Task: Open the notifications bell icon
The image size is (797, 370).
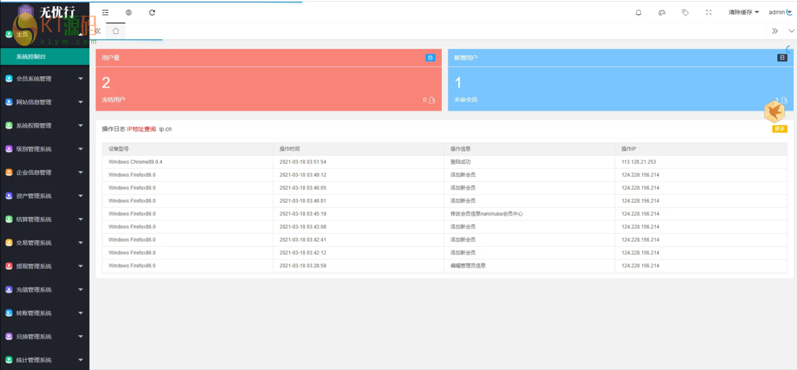Action: [x=638, y=13]
